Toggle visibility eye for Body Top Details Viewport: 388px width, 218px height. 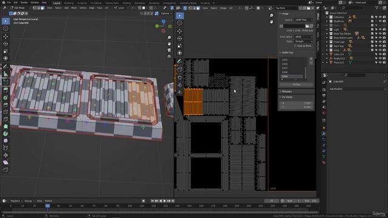tap(380, 34)
